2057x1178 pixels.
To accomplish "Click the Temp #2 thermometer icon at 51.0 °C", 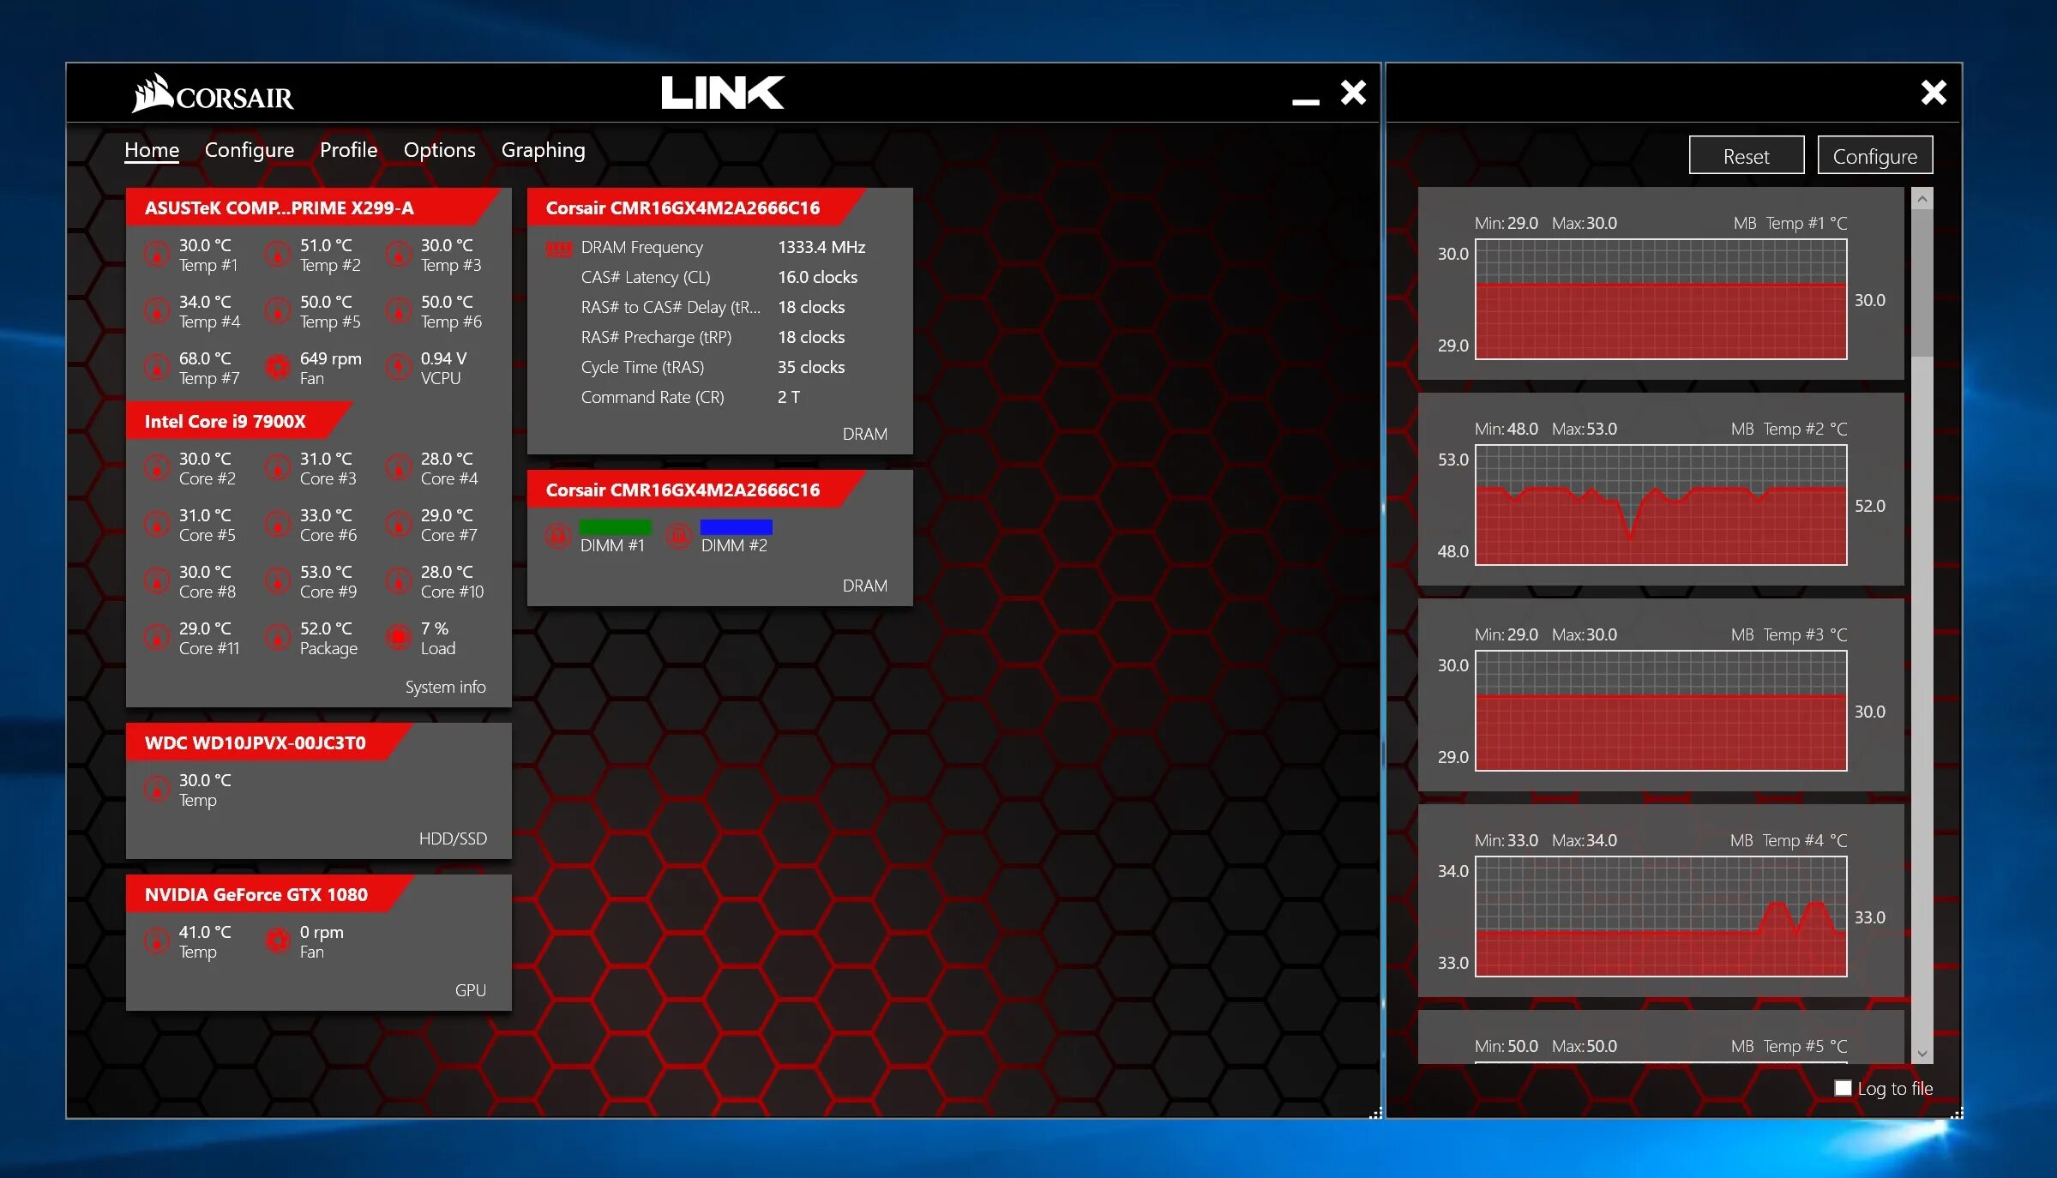I will tap(277, 255).
